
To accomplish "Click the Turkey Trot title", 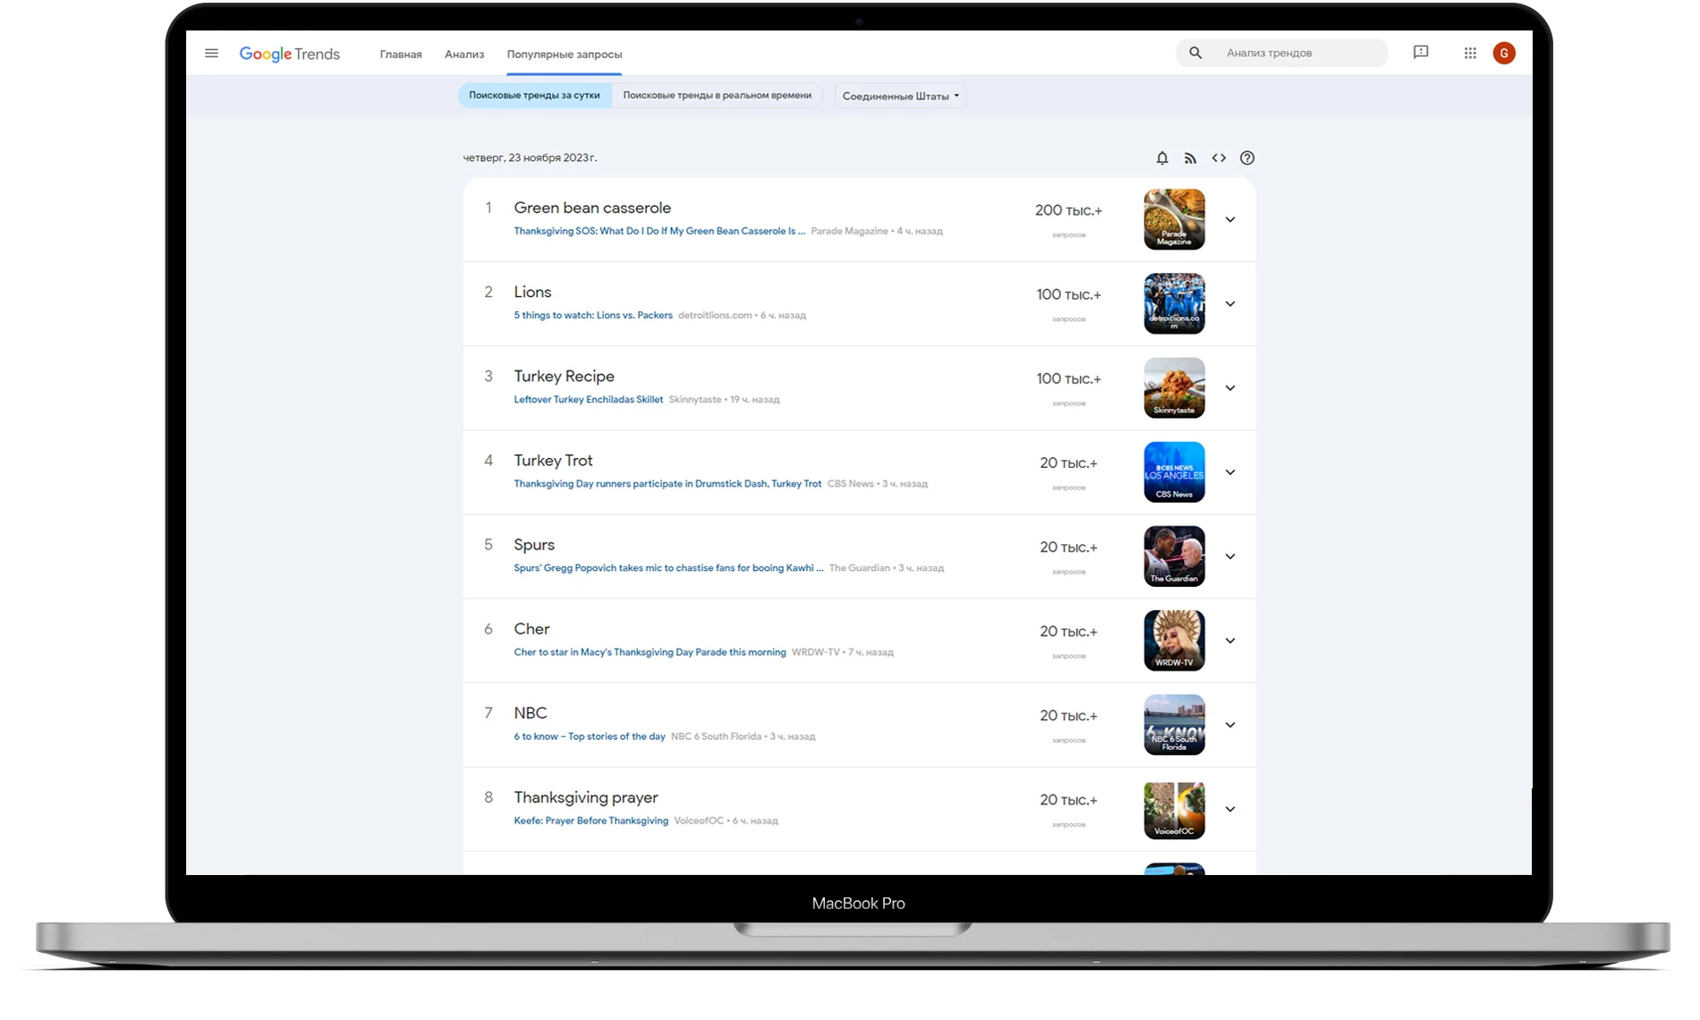I will [x=553, y=460].
